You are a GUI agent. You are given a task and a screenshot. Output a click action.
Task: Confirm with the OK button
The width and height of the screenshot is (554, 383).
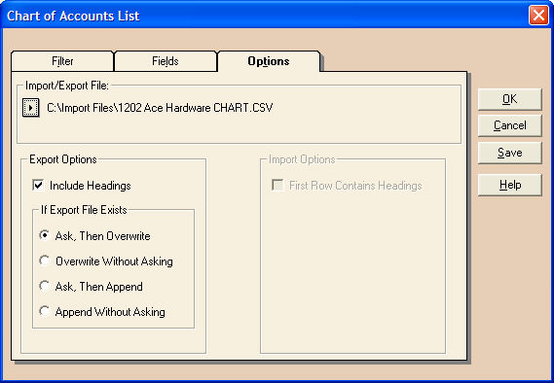pos(509,99)
